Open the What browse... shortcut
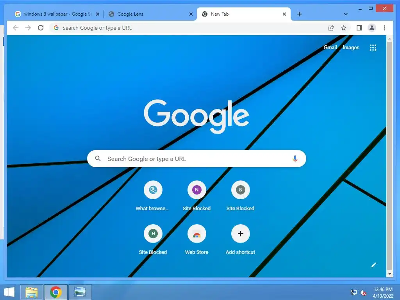The image size is (400, 300). [153, 190]
